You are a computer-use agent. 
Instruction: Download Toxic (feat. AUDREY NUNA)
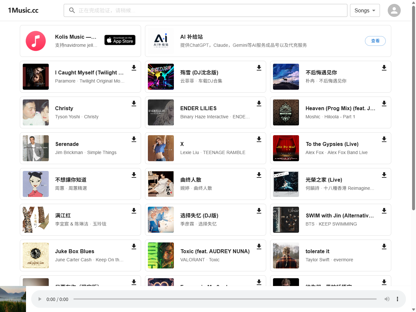coord(259,246)
